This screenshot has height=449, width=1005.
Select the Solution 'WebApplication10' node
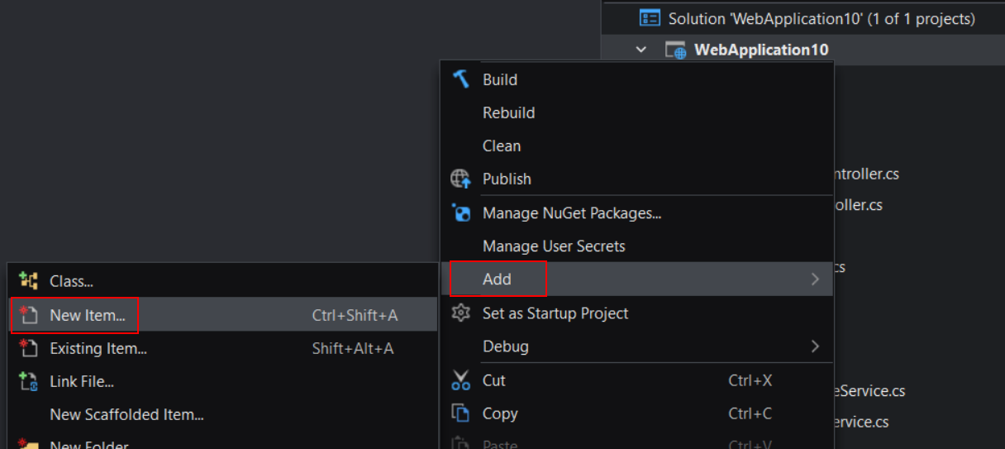(x=821, y=18)
